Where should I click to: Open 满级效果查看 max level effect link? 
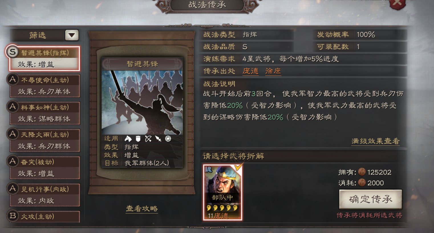(x=375, y=141)
